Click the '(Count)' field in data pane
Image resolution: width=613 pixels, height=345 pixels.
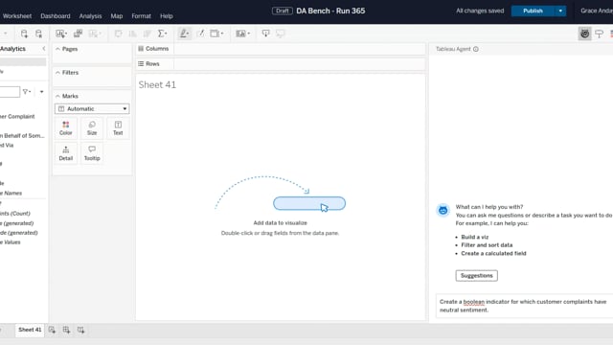click(15, 214)
